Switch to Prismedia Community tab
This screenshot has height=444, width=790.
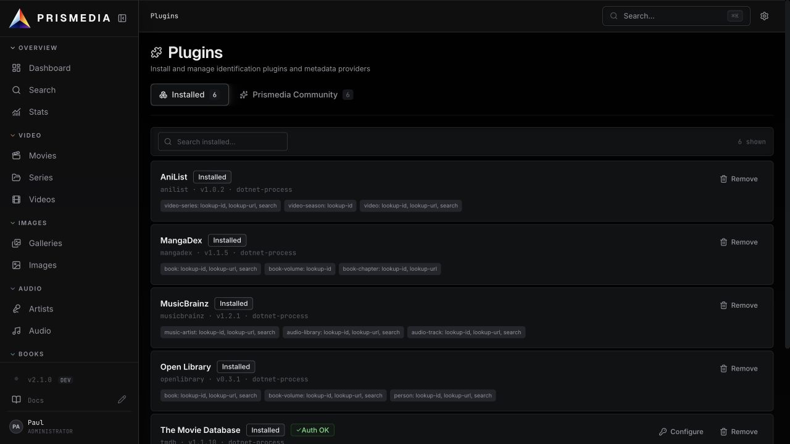296,94
